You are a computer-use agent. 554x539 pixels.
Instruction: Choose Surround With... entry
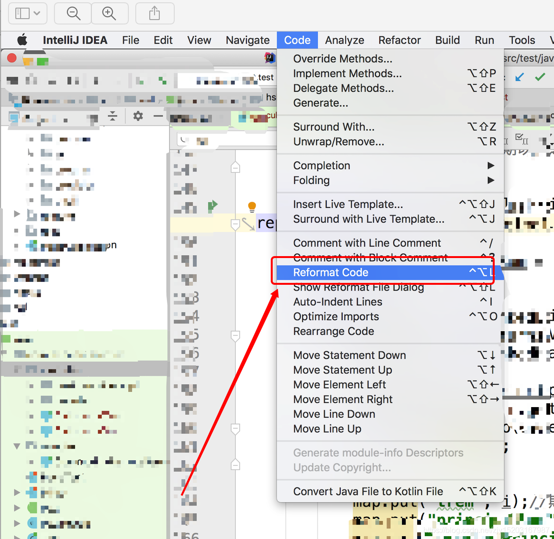tap(390, 127)
